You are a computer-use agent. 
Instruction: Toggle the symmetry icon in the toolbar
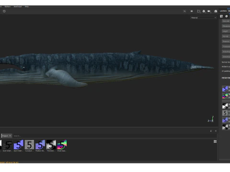tap(184, 11)
